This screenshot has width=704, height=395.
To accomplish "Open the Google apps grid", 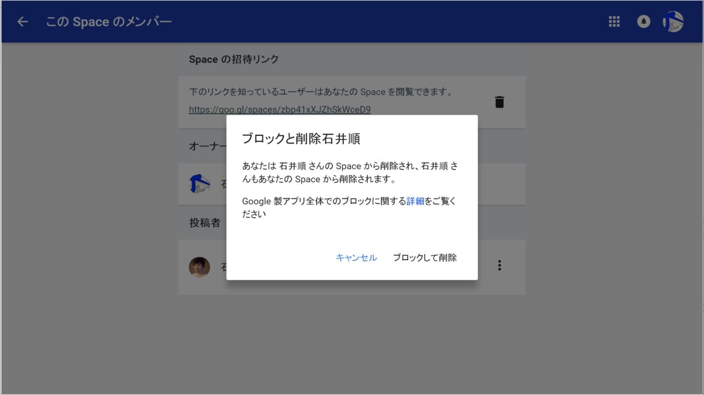I will click(x=614, y=22).
